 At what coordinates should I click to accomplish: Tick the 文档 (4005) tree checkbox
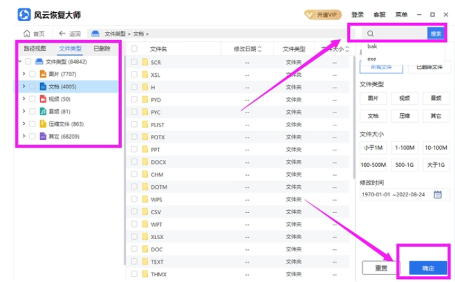[33, 87]
